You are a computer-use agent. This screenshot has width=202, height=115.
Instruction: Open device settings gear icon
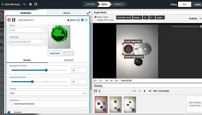coord(30,5)
